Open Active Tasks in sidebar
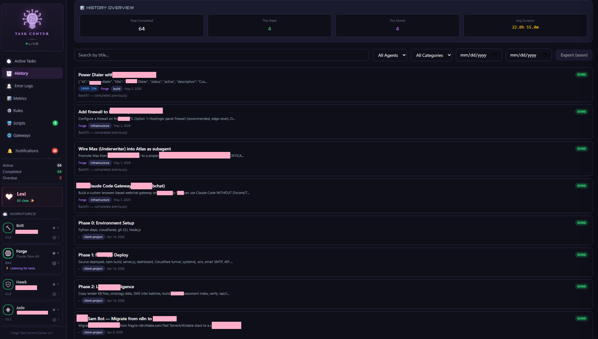 [32, 61]
